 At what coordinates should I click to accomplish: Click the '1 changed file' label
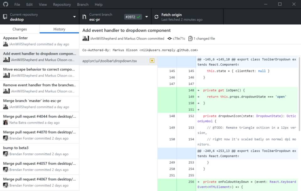click(x=204, y=39)
